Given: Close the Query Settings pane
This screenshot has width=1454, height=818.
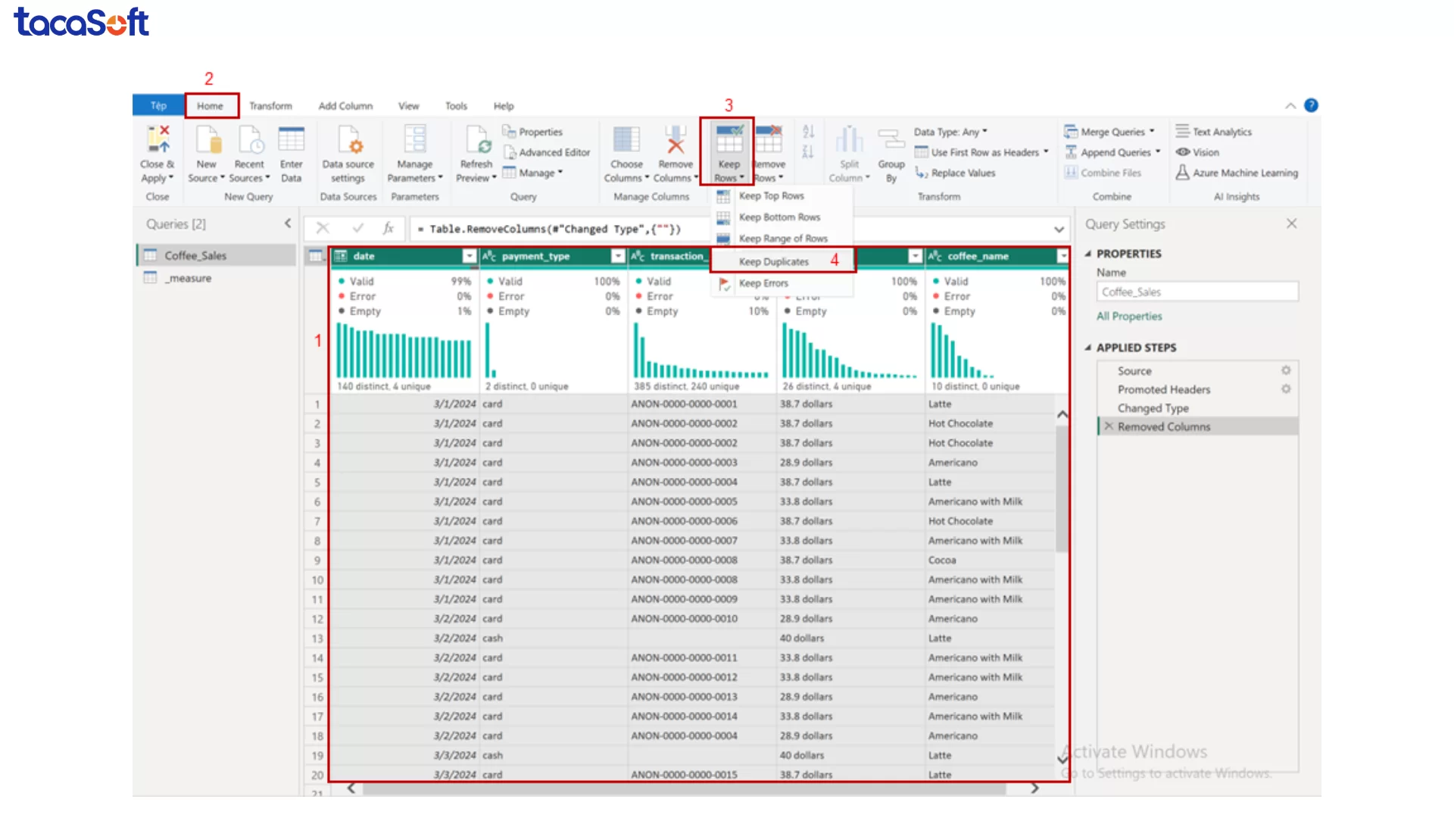Looking at the screenshot, I should pyautogui.click(x=1291, y=223).
